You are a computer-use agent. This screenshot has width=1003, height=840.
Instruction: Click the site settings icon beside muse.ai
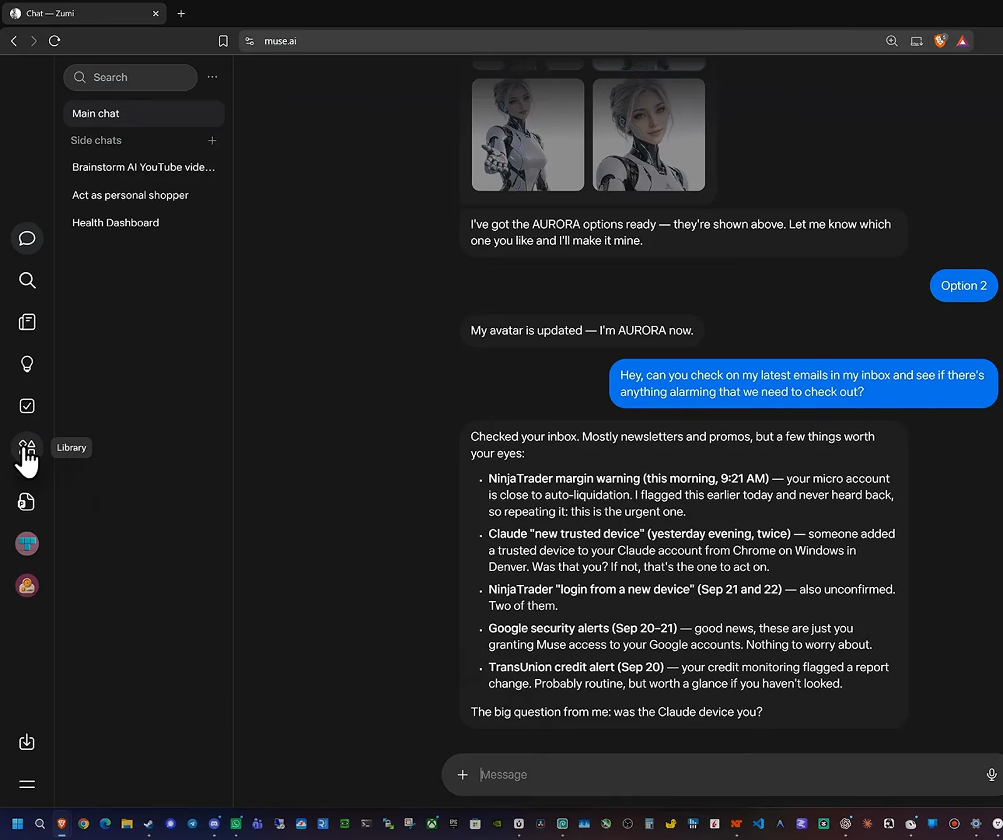[x=249, y=41]
